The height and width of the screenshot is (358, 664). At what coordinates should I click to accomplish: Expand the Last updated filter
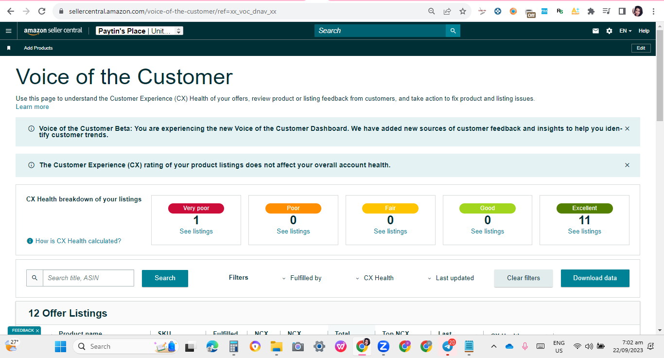451,278
